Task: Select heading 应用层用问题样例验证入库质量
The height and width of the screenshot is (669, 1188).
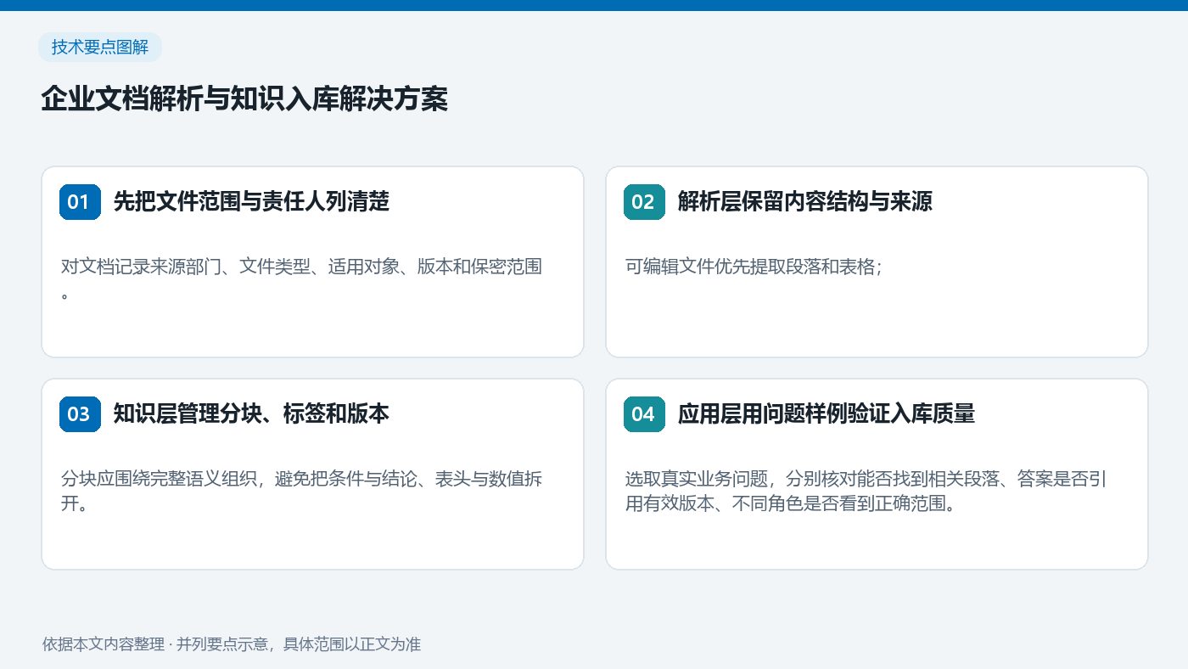Action: [827, 414]
